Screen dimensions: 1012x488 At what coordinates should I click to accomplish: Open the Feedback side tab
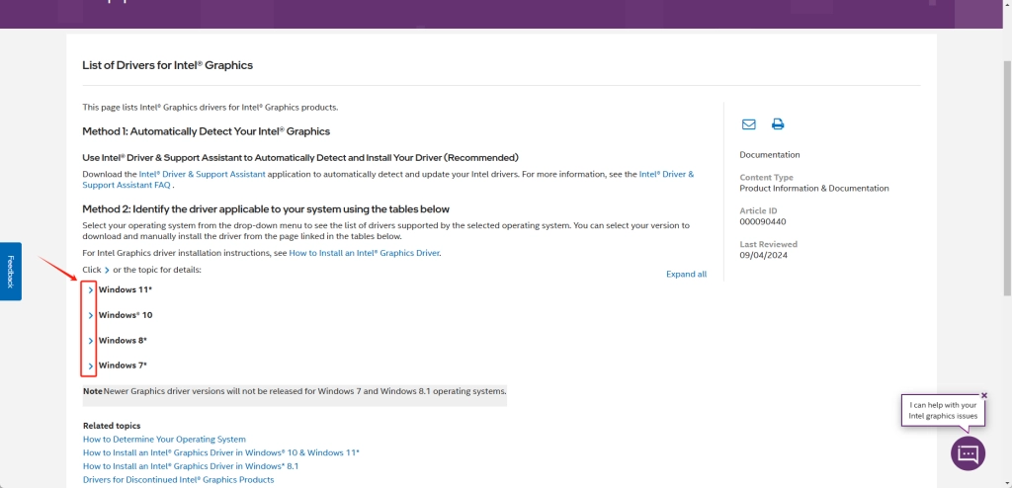10,271
